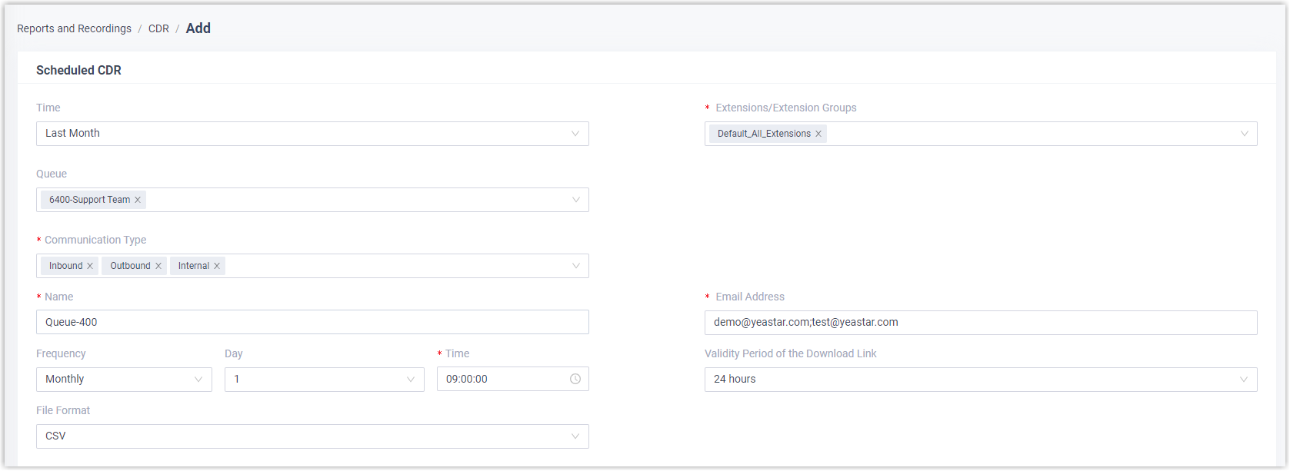Click the Email Address input field

tap(980, 323)
